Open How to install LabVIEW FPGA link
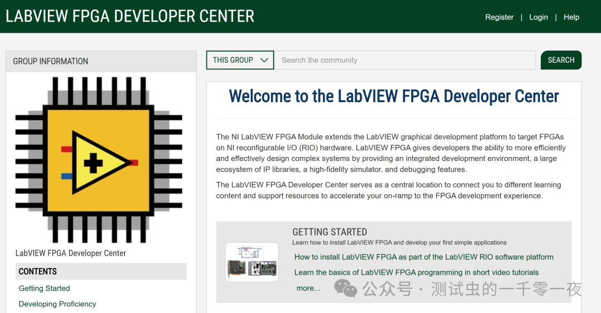Image resolution: width=601 pixels, height=313 pixels. (424, 257)
